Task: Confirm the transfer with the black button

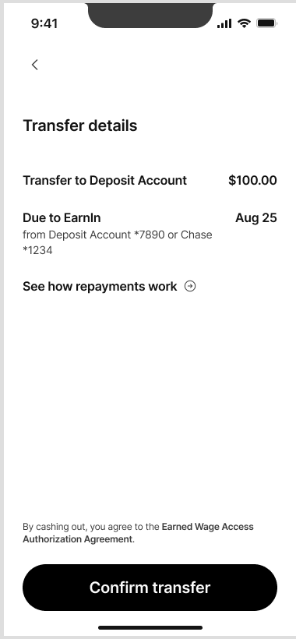Action: tap(150, 588)
